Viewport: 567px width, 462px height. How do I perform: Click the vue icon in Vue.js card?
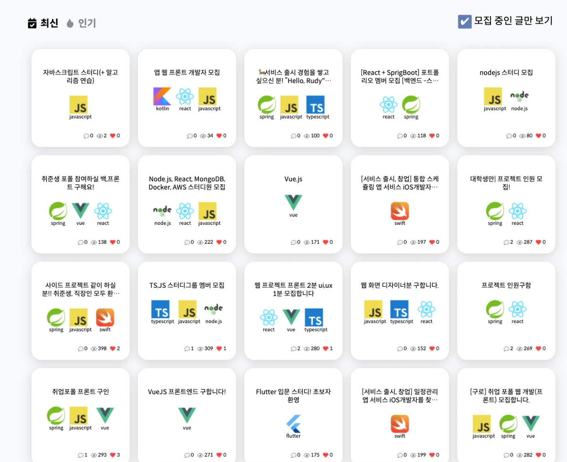pyautogui.click(x=293, y=203)
